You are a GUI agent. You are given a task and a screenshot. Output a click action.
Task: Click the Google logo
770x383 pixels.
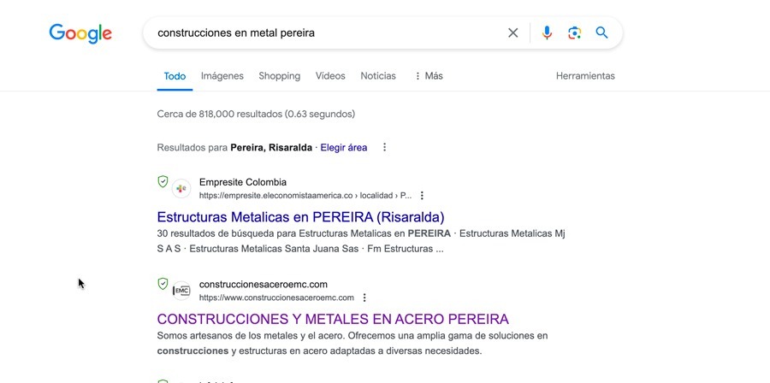click(x=80, y=33)
